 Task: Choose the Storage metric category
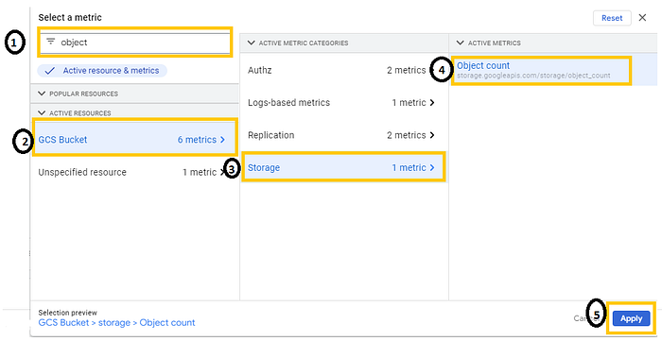[344, 168]
